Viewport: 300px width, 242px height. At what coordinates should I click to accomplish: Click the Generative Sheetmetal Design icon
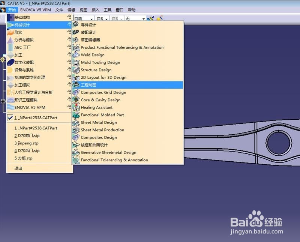pyautogui.click(x=76, y=152)
